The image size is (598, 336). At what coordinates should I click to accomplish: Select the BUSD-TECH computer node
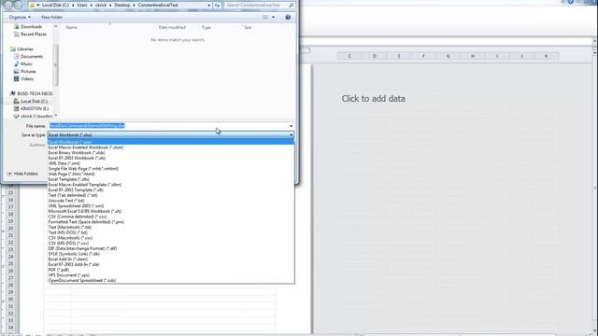(x=35, y=93)
